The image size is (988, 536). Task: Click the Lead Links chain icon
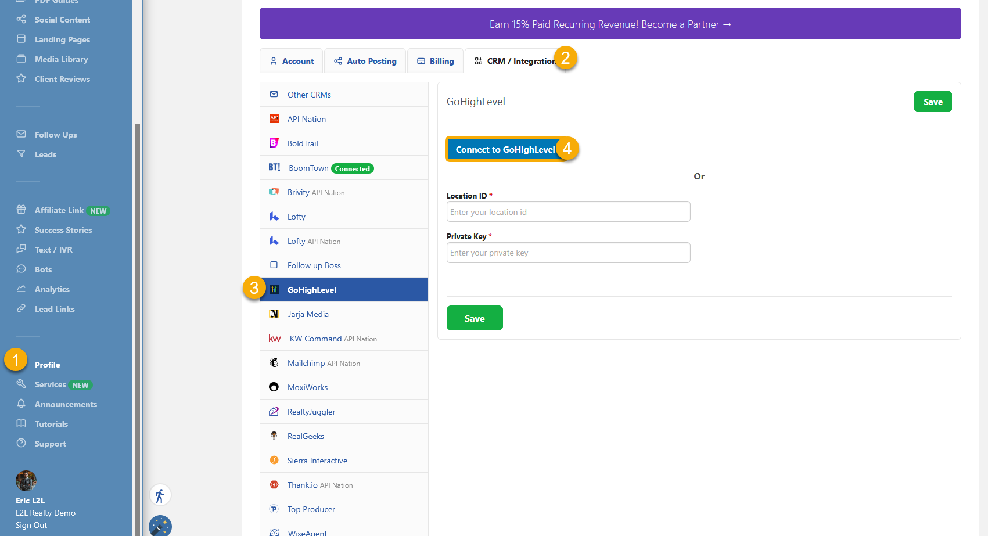[21, 308]
